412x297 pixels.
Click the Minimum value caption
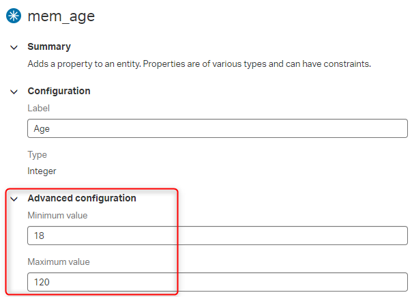[57, 216]
